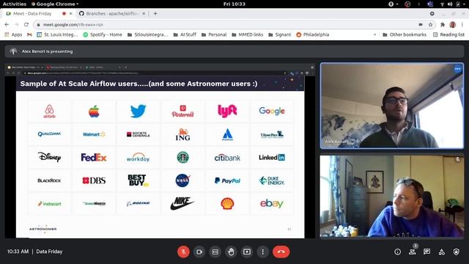Open Activities overview

[15, 4]
